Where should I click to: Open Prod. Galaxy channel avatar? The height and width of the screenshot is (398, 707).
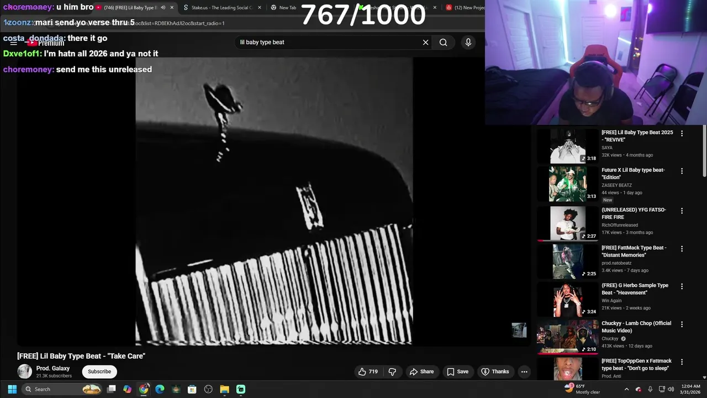[24, 371]
